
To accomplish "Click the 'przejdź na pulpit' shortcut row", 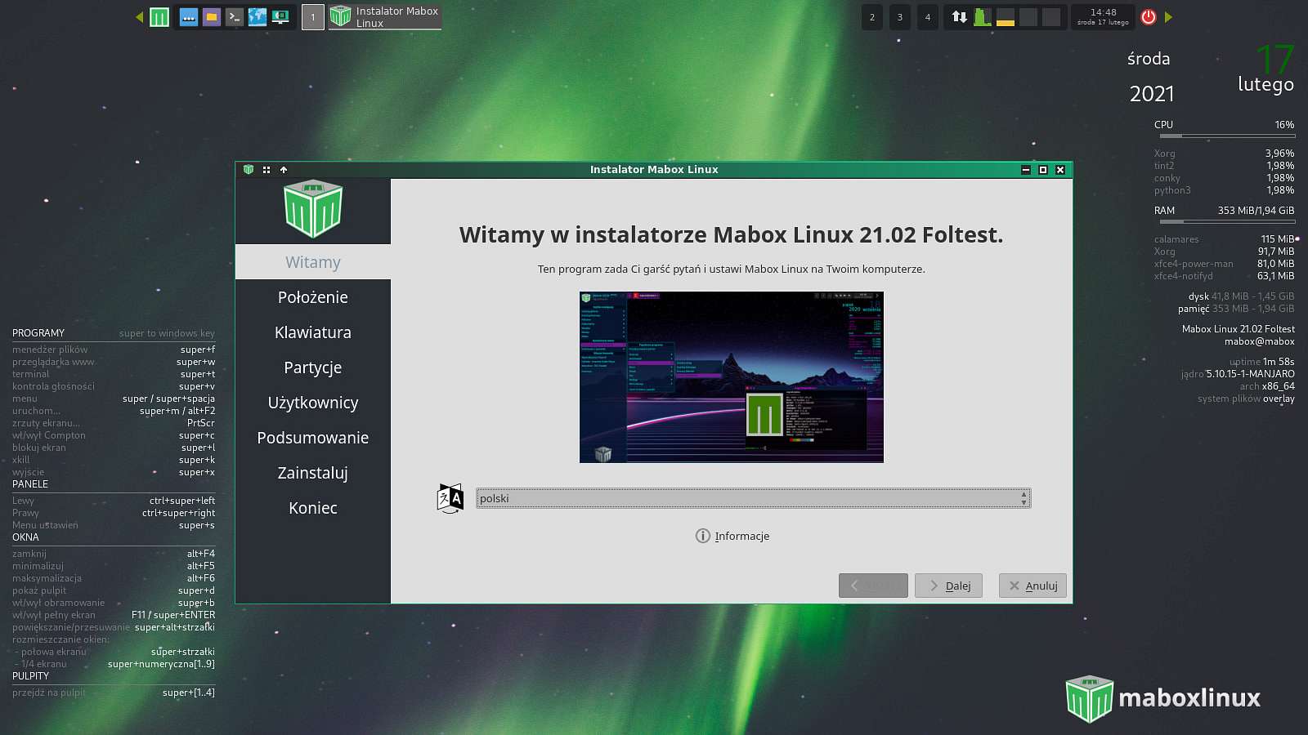I will click(114, 693).
